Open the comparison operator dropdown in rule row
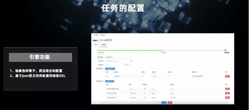 159,76
